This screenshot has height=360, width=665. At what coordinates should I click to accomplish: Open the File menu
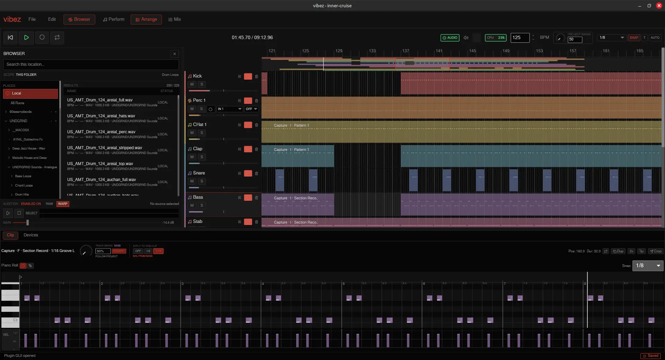(x=32, y=19)
